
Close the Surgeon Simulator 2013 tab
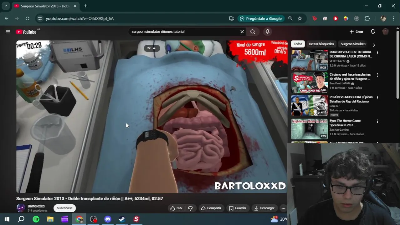point(75,6)
